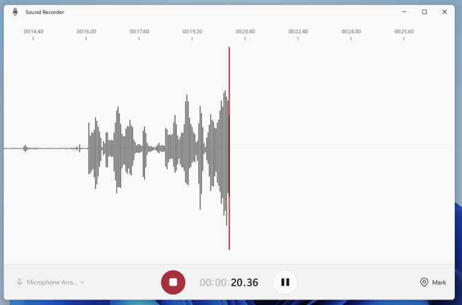This screenshot has height=305, width=462.
Task: Close the Sound Recorder window
Action: point(445,12)
